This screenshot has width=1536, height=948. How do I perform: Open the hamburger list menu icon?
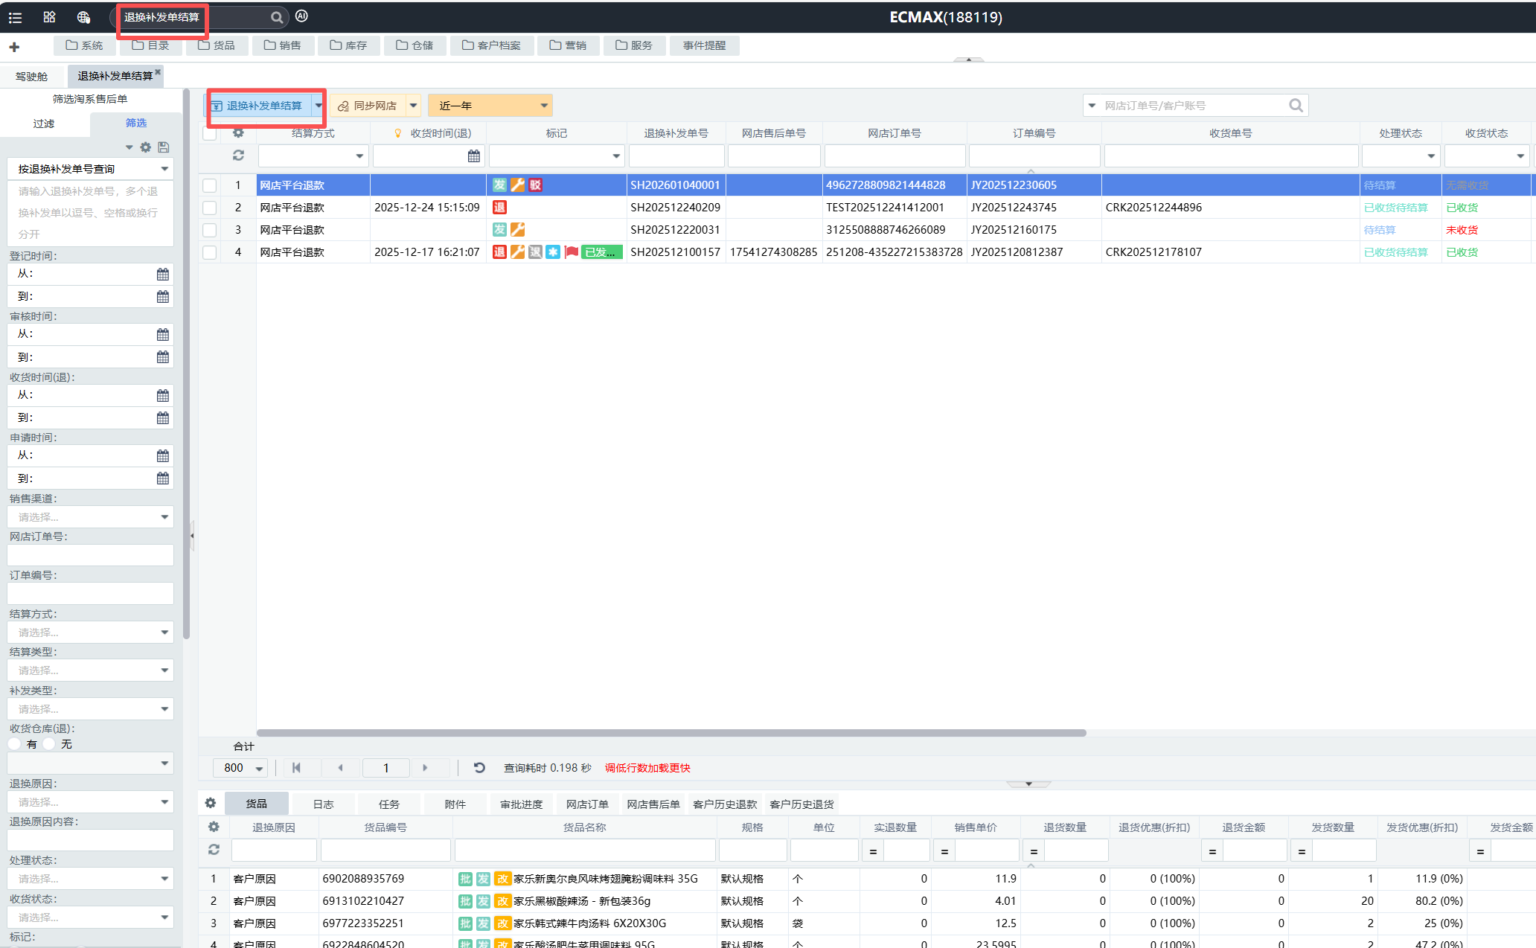15,17
